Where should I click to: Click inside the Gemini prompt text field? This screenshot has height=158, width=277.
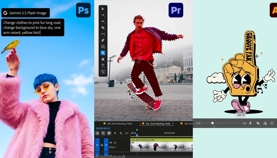pos(32,27)
